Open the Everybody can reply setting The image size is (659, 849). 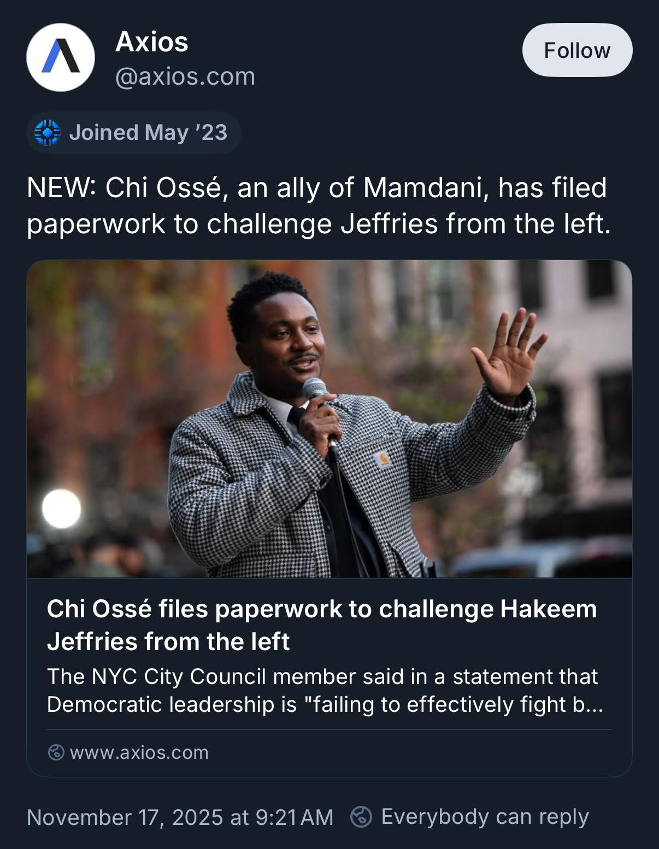(x=485, y=817)
